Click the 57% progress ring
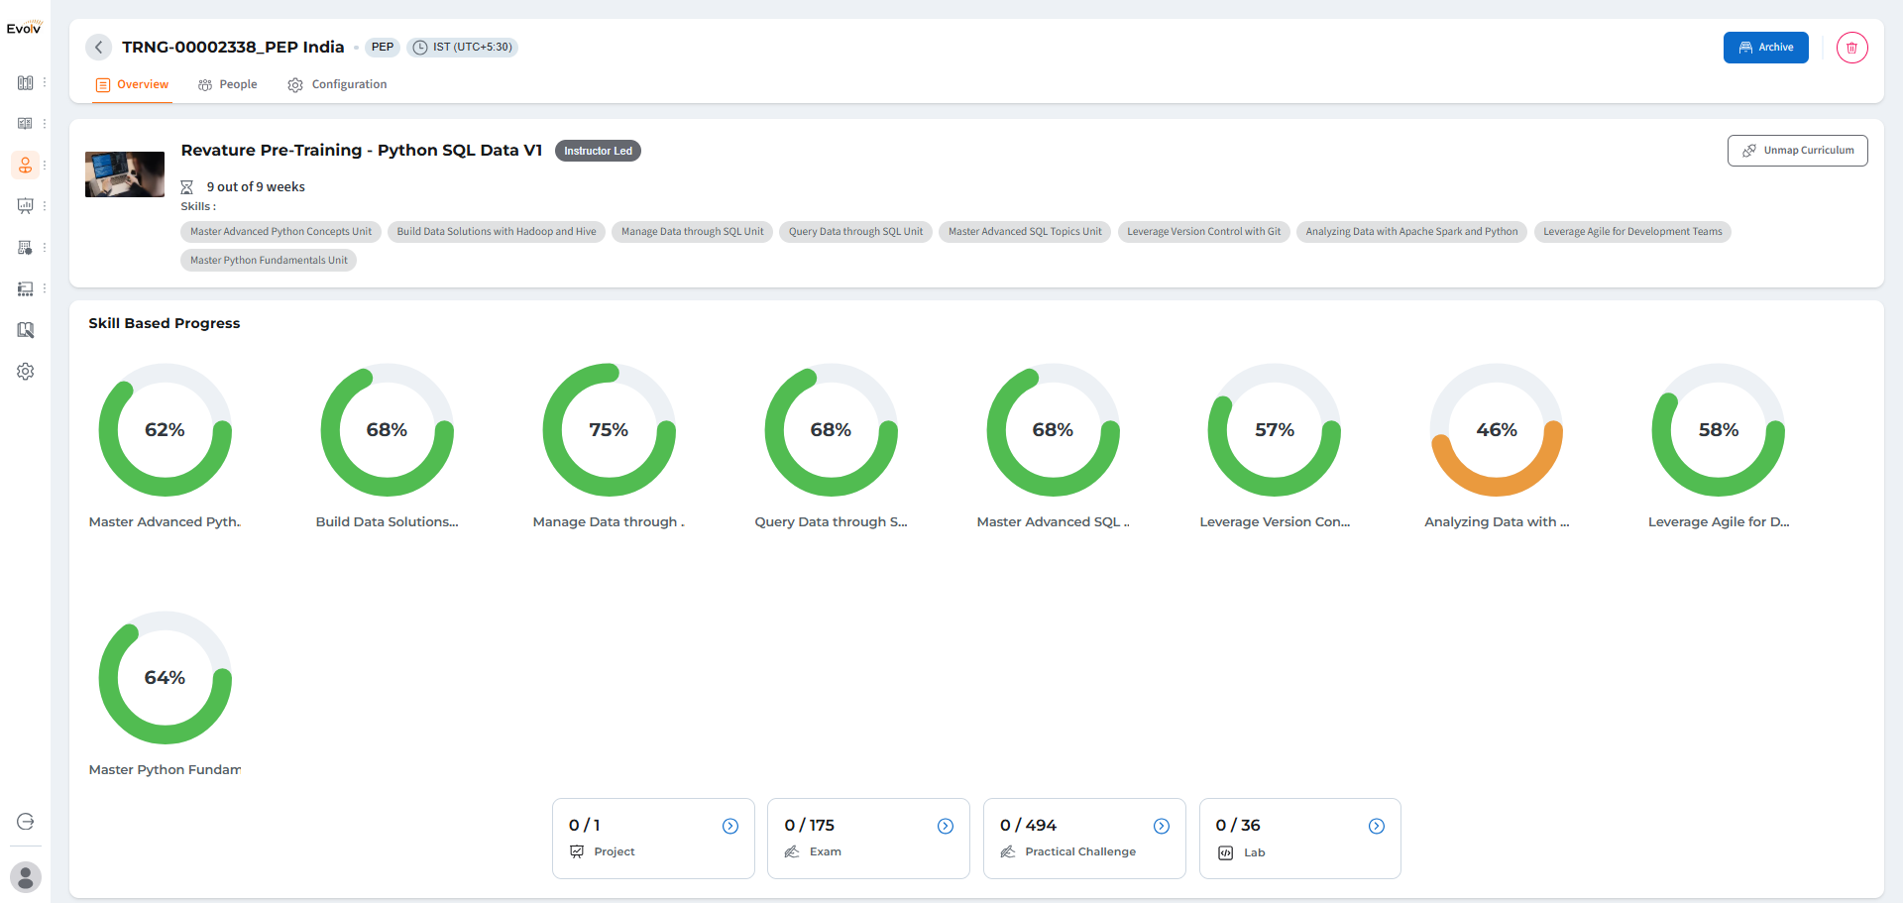 point(1275,430)
